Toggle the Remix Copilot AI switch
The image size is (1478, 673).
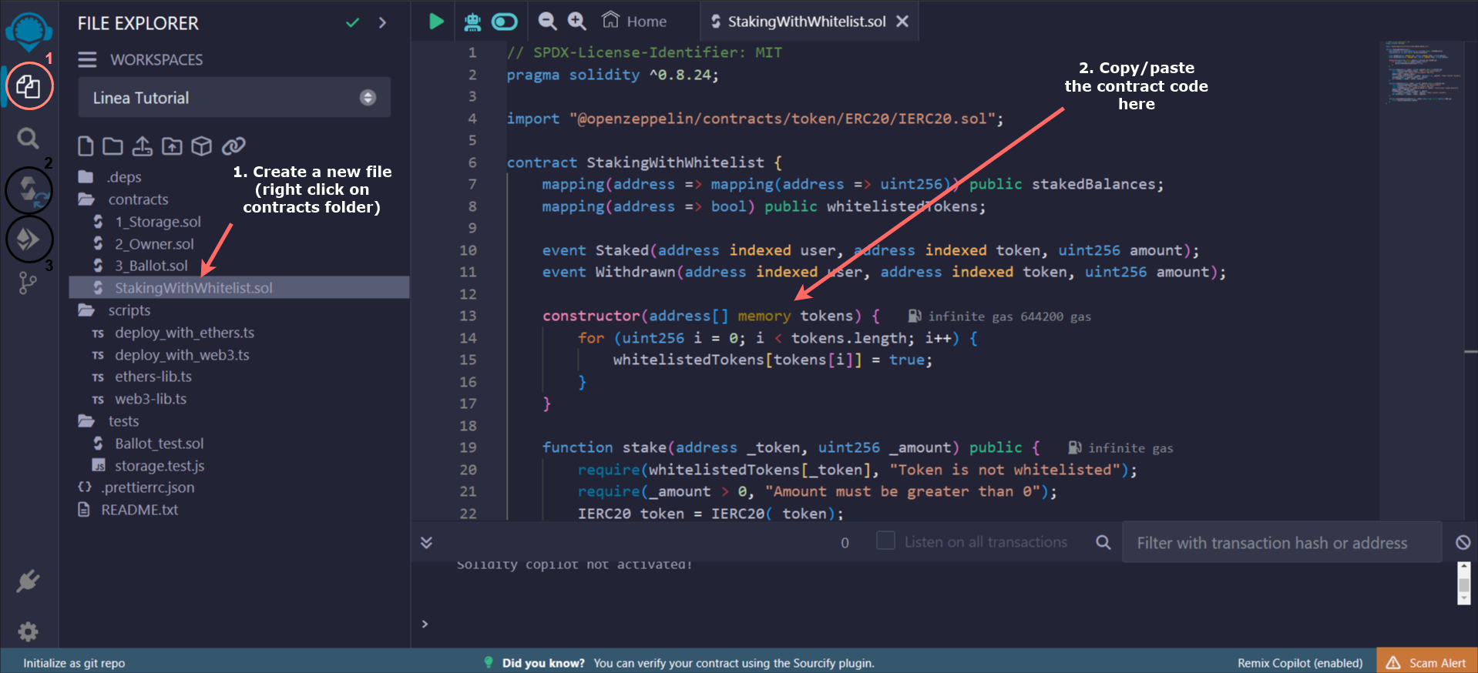[505, 22]
